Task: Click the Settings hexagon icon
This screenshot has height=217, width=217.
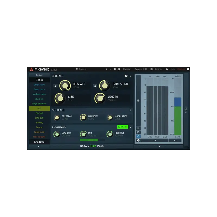Action: pos(152,69)
